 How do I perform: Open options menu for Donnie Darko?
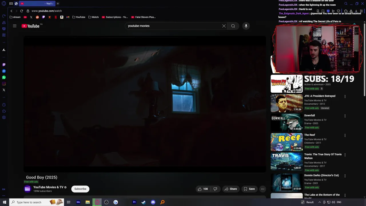click(345, 176)
